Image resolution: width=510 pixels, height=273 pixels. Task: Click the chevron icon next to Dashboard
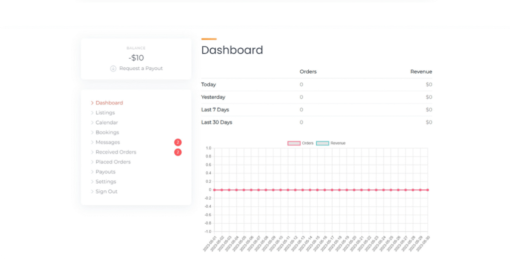tap(92, 103)
